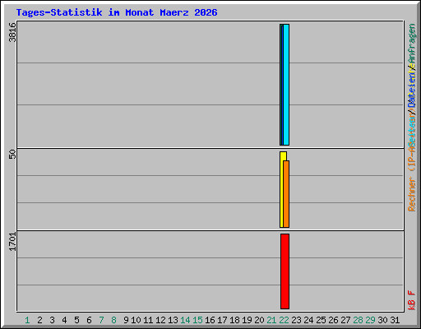
Task: Click the orange bar for day 22
Action: coord(286,194)
